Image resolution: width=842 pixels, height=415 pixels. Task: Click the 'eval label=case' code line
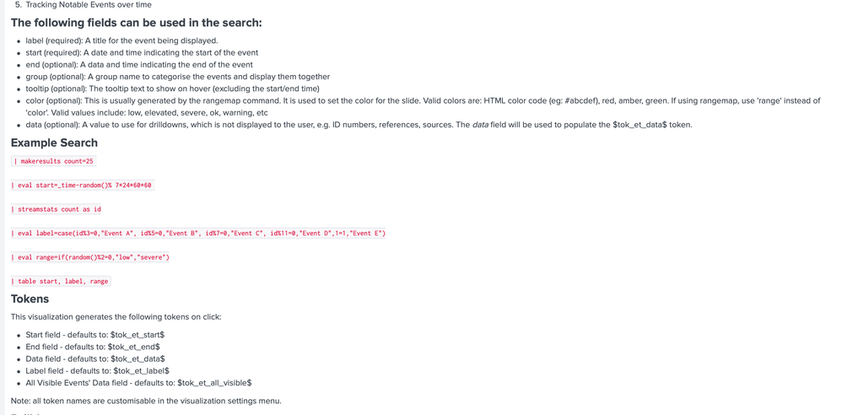coord(199,233)
